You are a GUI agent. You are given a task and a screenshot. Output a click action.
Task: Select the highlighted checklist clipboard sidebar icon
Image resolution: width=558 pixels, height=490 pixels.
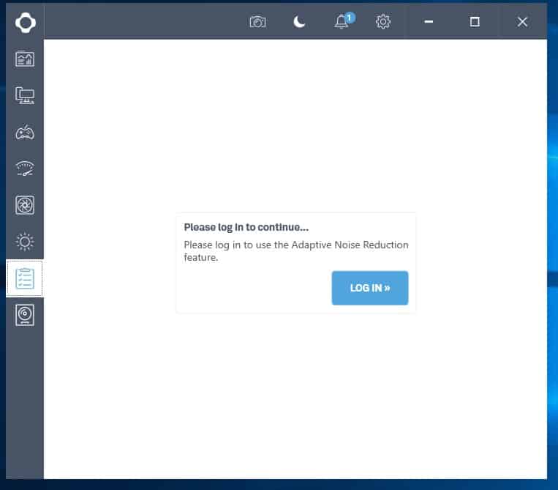click(25, 278)
